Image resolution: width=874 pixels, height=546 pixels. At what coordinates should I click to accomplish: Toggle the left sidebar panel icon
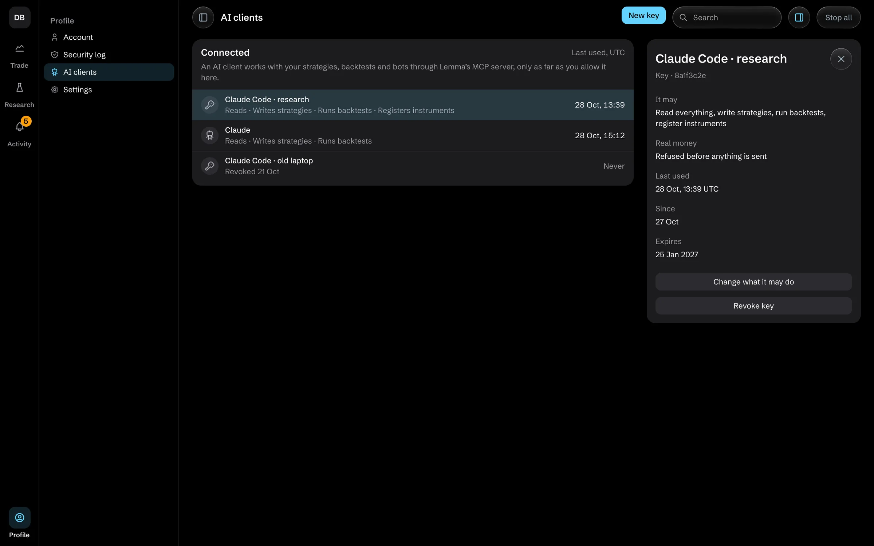click(x=203, y=17)
